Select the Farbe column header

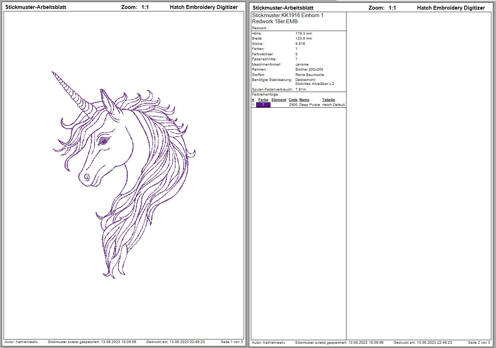coord(263,100)
